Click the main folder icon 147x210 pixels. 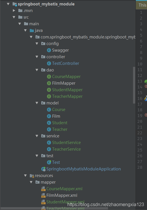click(x=26, y=24)
